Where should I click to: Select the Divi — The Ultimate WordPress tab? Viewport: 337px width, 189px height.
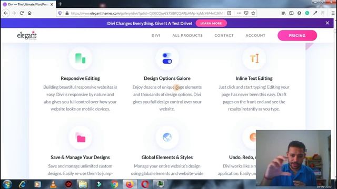pos(28,4)
